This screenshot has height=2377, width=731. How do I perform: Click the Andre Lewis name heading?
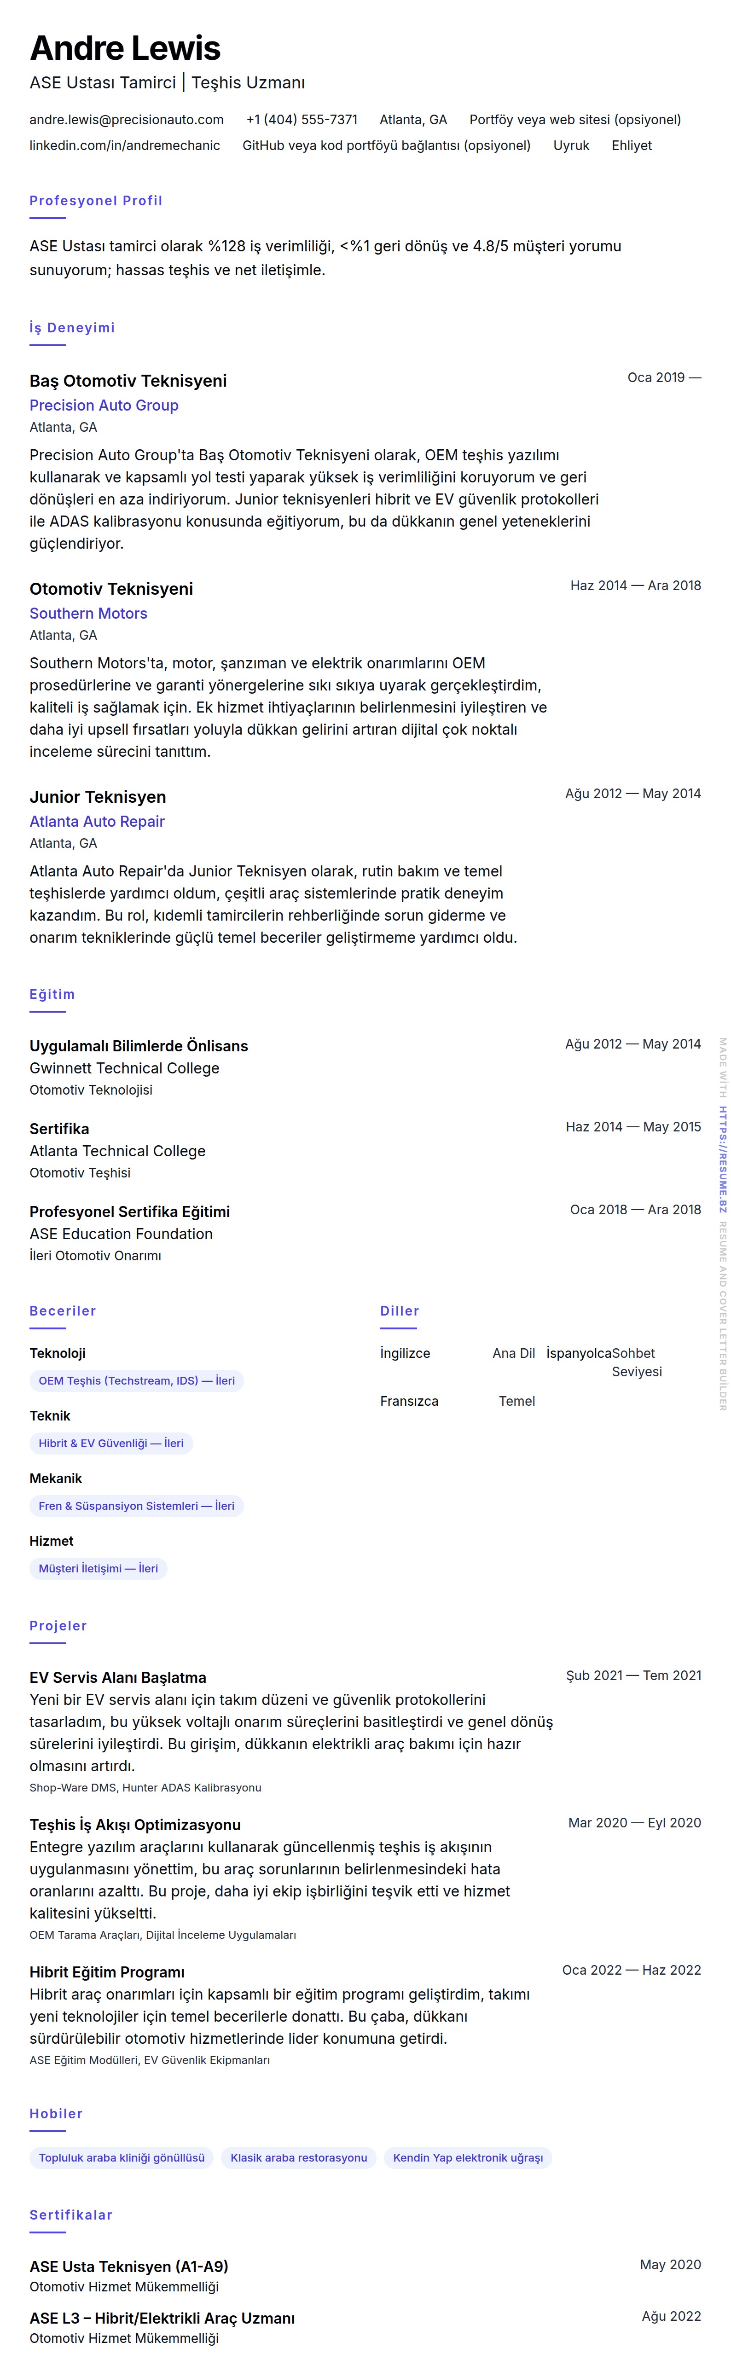pyautogui.click(x=125, y=48)
